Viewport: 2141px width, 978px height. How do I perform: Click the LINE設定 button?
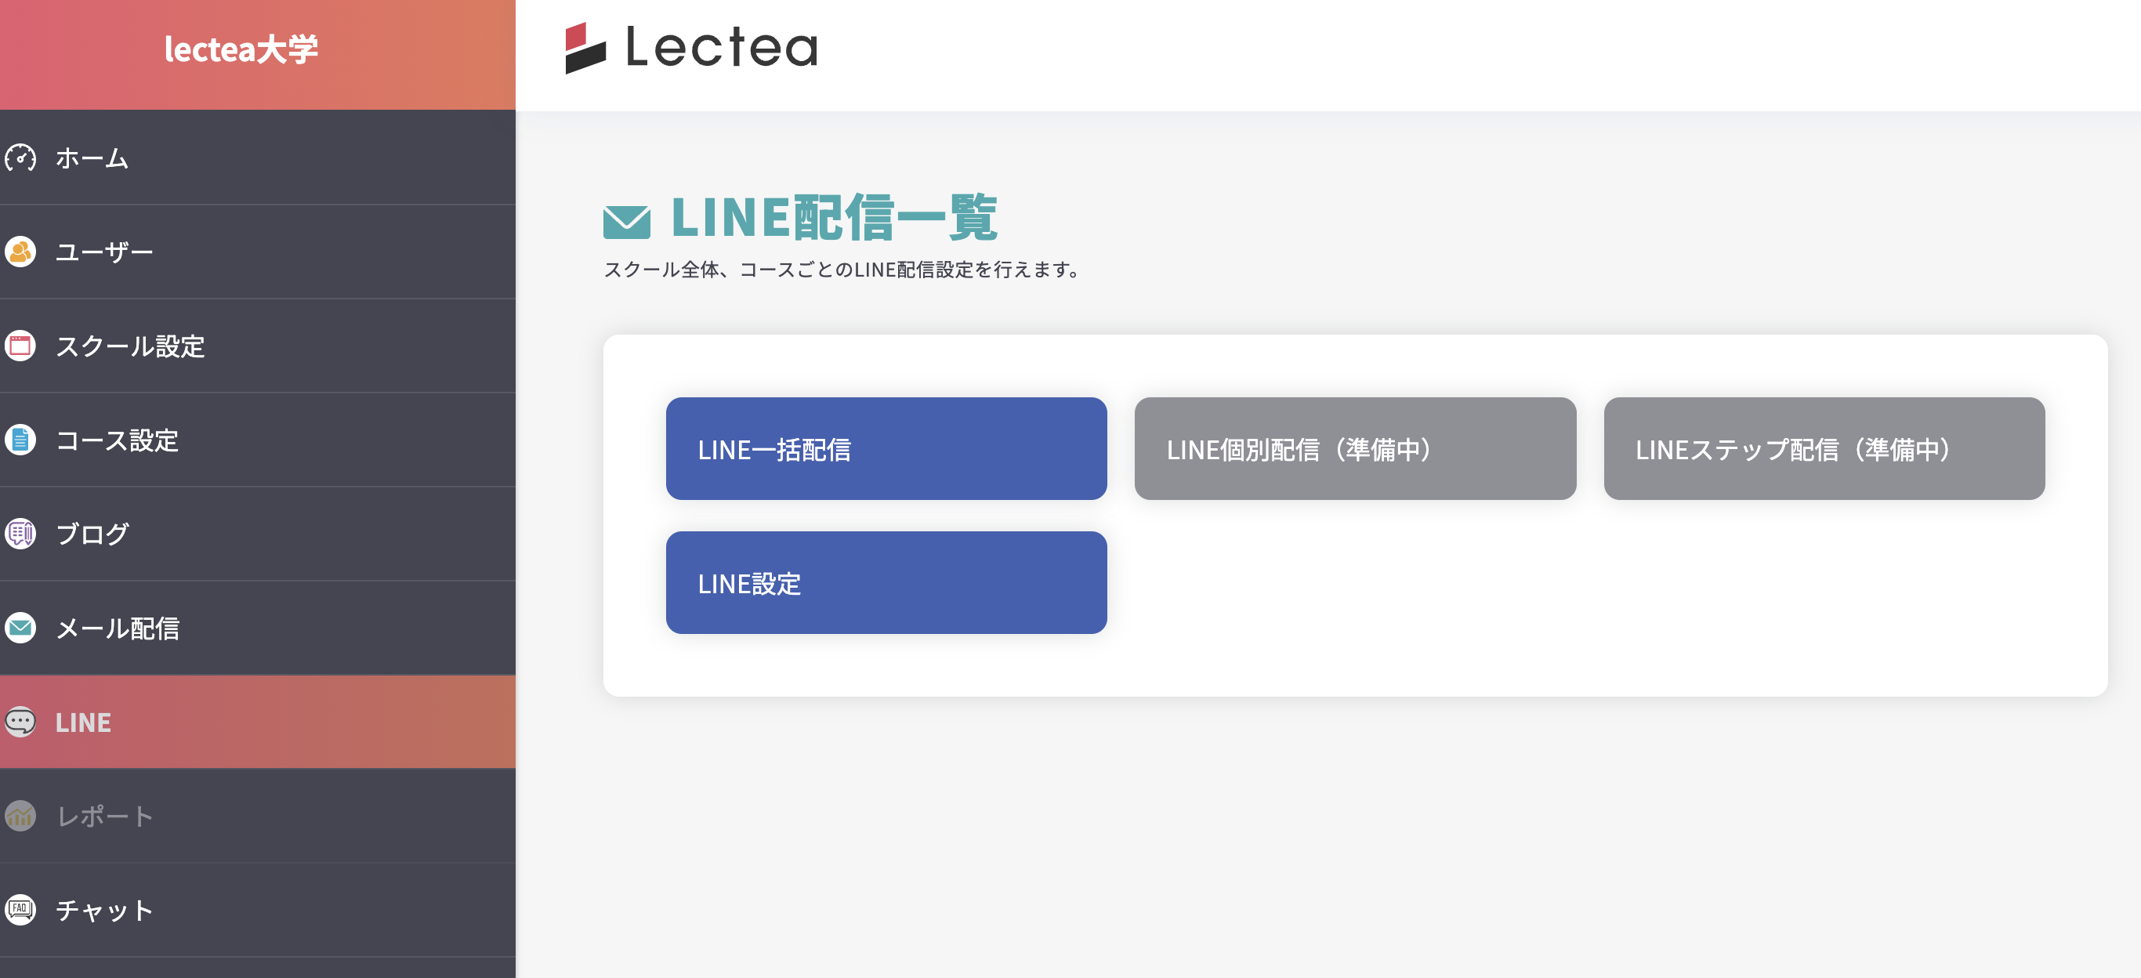point(886,582)
